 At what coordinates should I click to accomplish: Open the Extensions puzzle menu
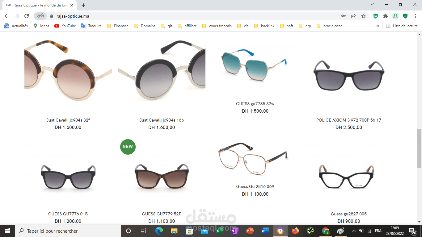tap(386, 16)
